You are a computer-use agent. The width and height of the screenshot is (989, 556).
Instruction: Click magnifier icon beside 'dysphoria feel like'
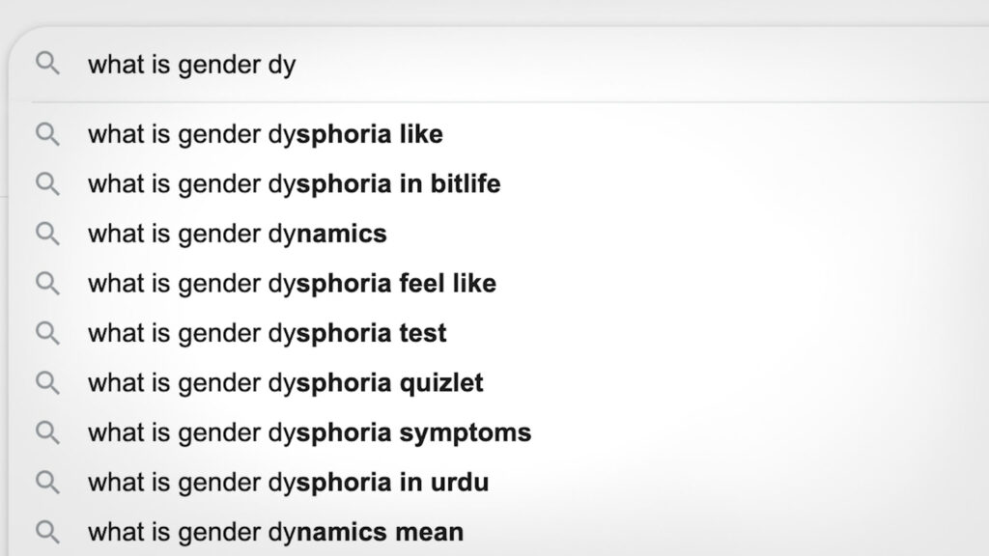pyautogui.click(x=47, y=284)
